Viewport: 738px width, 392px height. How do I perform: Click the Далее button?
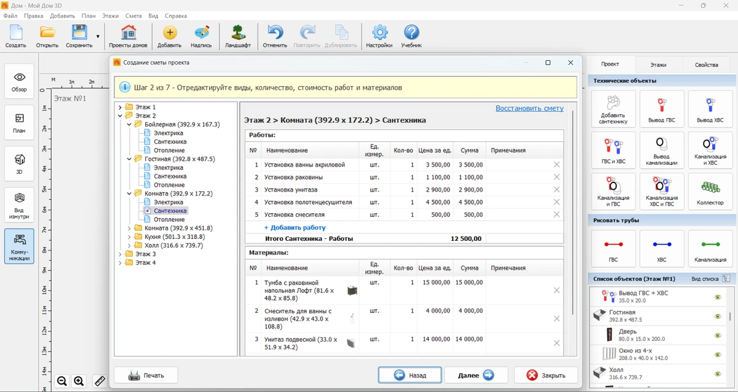[476, 375]
